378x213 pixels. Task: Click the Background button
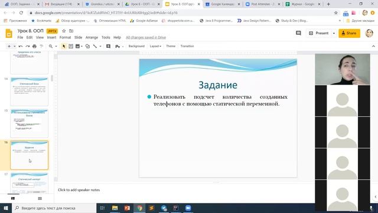[x=136, y=46]
